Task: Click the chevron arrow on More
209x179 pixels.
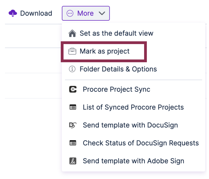Action: pos(102,13)
